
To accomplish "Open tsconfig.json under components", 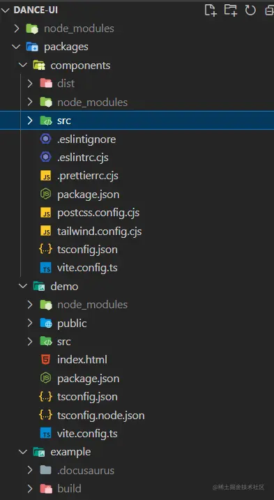I will coord(87,250).
